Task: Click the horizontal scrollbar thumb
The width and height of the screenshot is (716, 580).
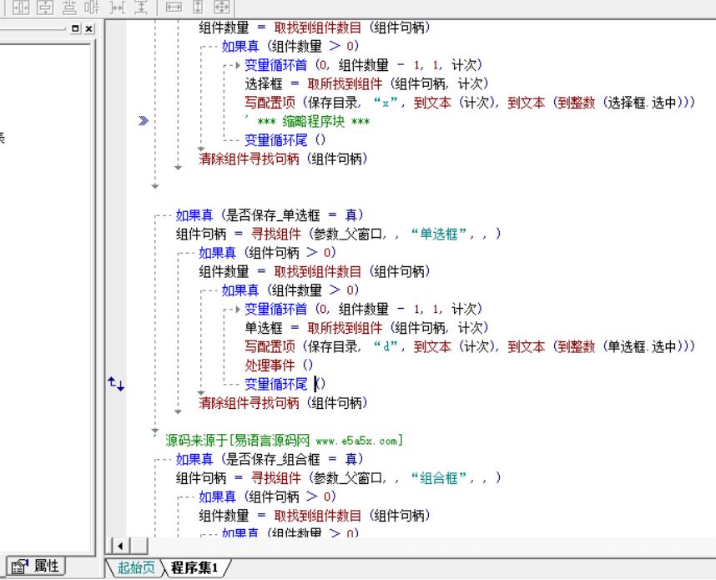Action: pos(139,546)
